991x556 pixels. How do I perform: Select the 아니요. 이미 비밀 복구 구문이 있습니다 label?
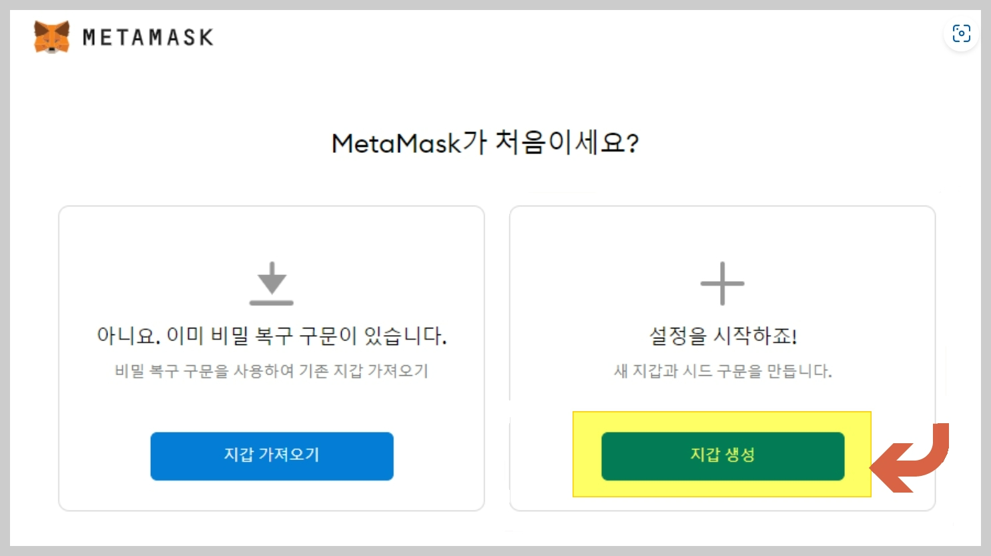[x=271, y=336]
